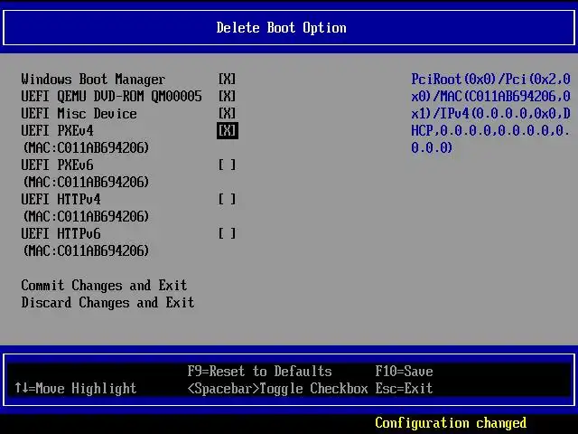
Task: Click the UEFI HTTPv6 label
Action: (x=61, y=233)
